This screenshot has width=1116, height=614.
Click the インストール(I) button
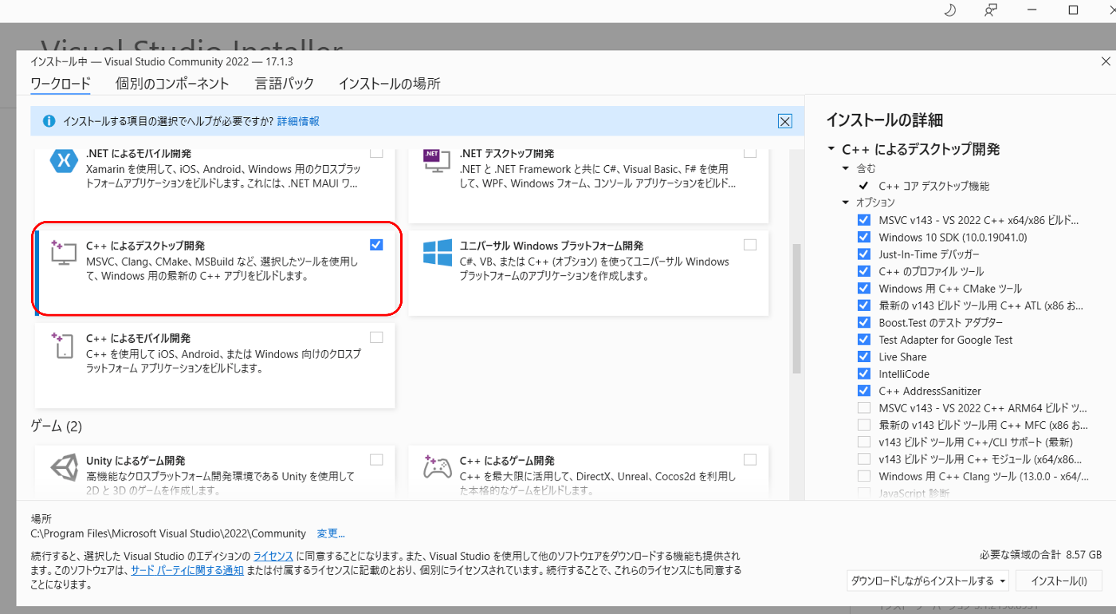1059,581
